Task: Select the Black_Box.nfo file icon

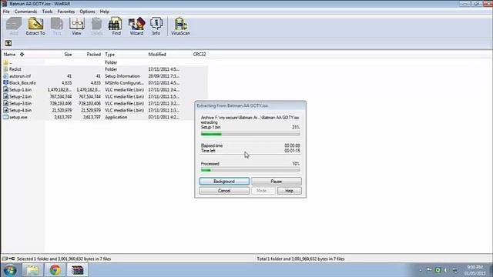Action: pyautogui.click(x=5, y=82)
